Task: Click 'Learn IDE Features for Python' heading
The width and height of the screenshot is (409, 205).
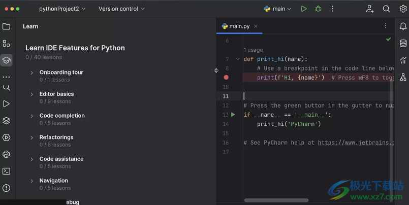Action: [x=75, y=48]
